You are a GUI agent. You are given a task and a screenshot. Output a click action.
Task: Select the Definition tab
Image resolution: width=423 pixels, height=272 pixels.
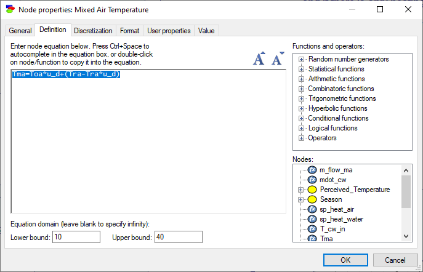click(x=53, y=30)
